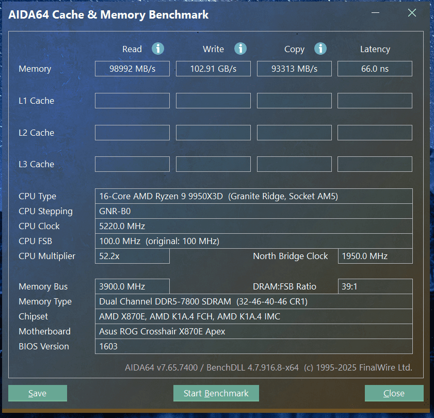Click the L2 Cache row label
This screenshot has width=434, height=418.
coord(36,133)
